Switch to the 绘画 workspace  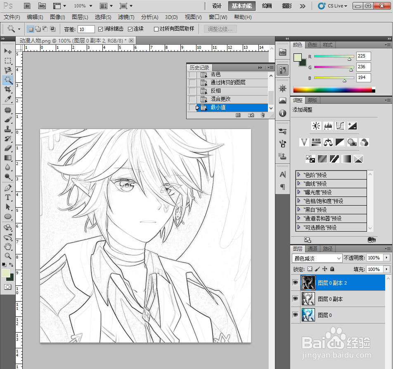pyautogui.click(x=267, y=6)
